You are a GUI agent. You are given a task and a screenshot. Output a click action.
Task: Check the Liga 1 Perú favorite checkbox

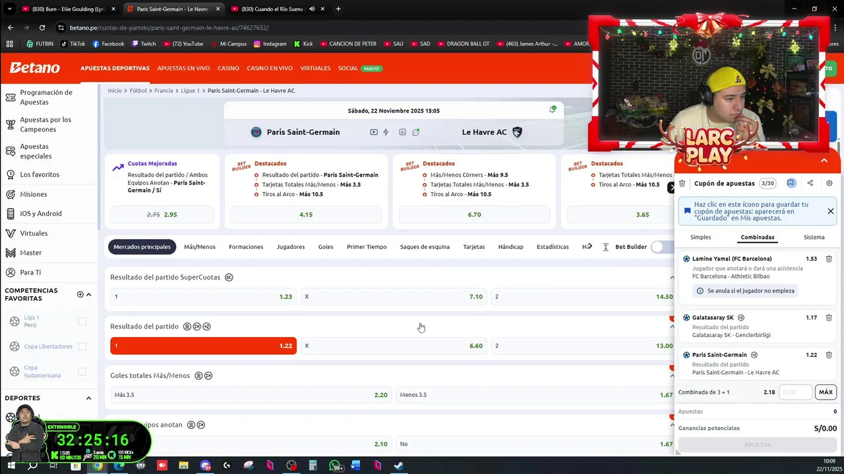point(82,321)
